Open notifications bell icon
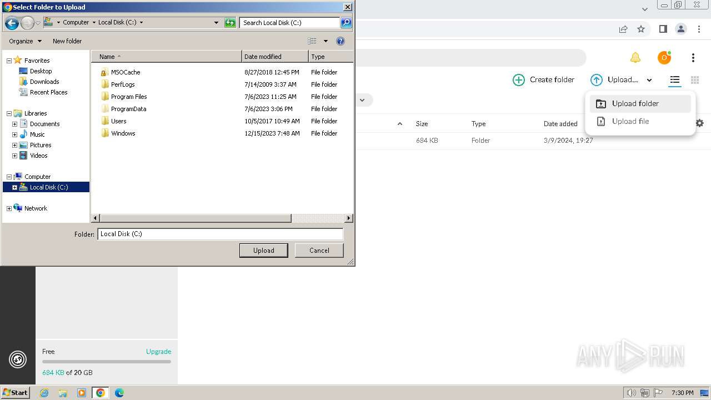The image size is (711, 400). pyautogui.click(x=635, y=58)
